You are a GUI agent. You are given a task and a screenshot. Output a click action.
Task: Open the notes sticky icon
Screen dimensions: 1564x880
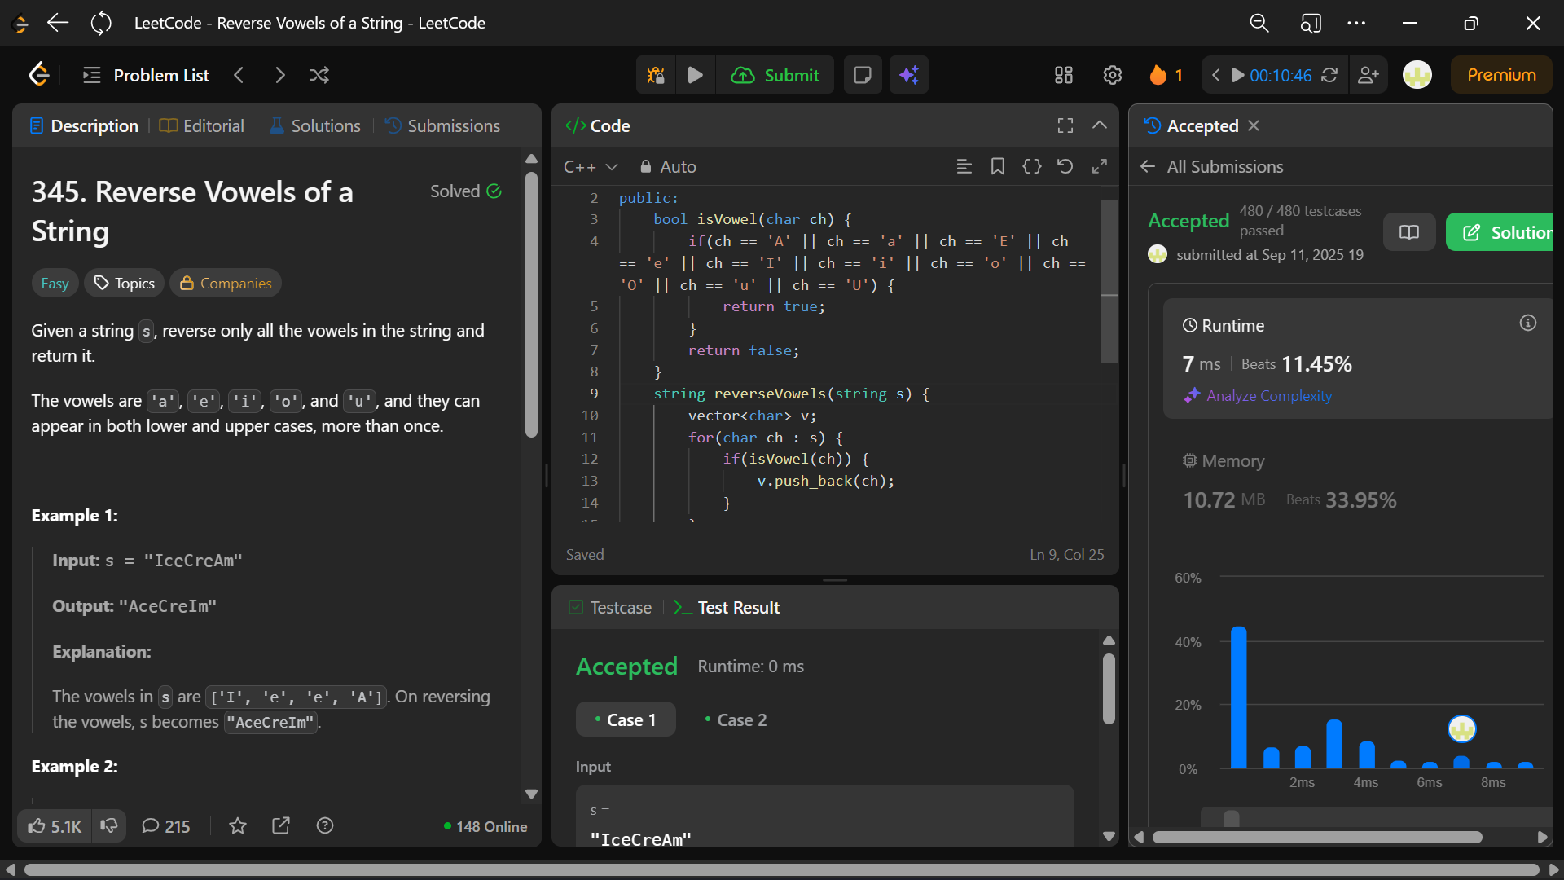pyautogui.click(x=862, y=75)
